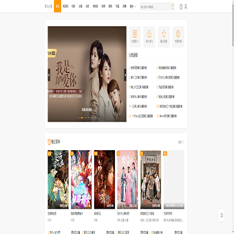Open the More link above the poster row
Screen dimensions: 234x234
point(181,142)
